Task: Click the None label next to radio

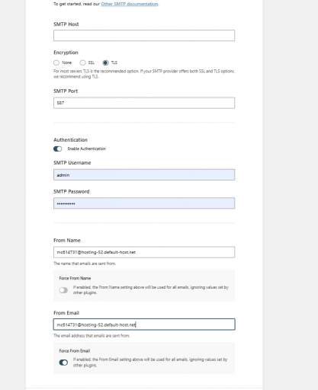Action: pyautogui.click(x=67, y=62)
